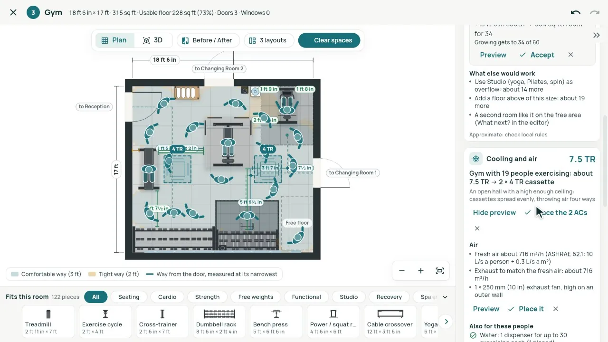The width and height of the screenshot is (608, 342).
Task: Pick the Dumbbell rack item
Action: [219, 321]
